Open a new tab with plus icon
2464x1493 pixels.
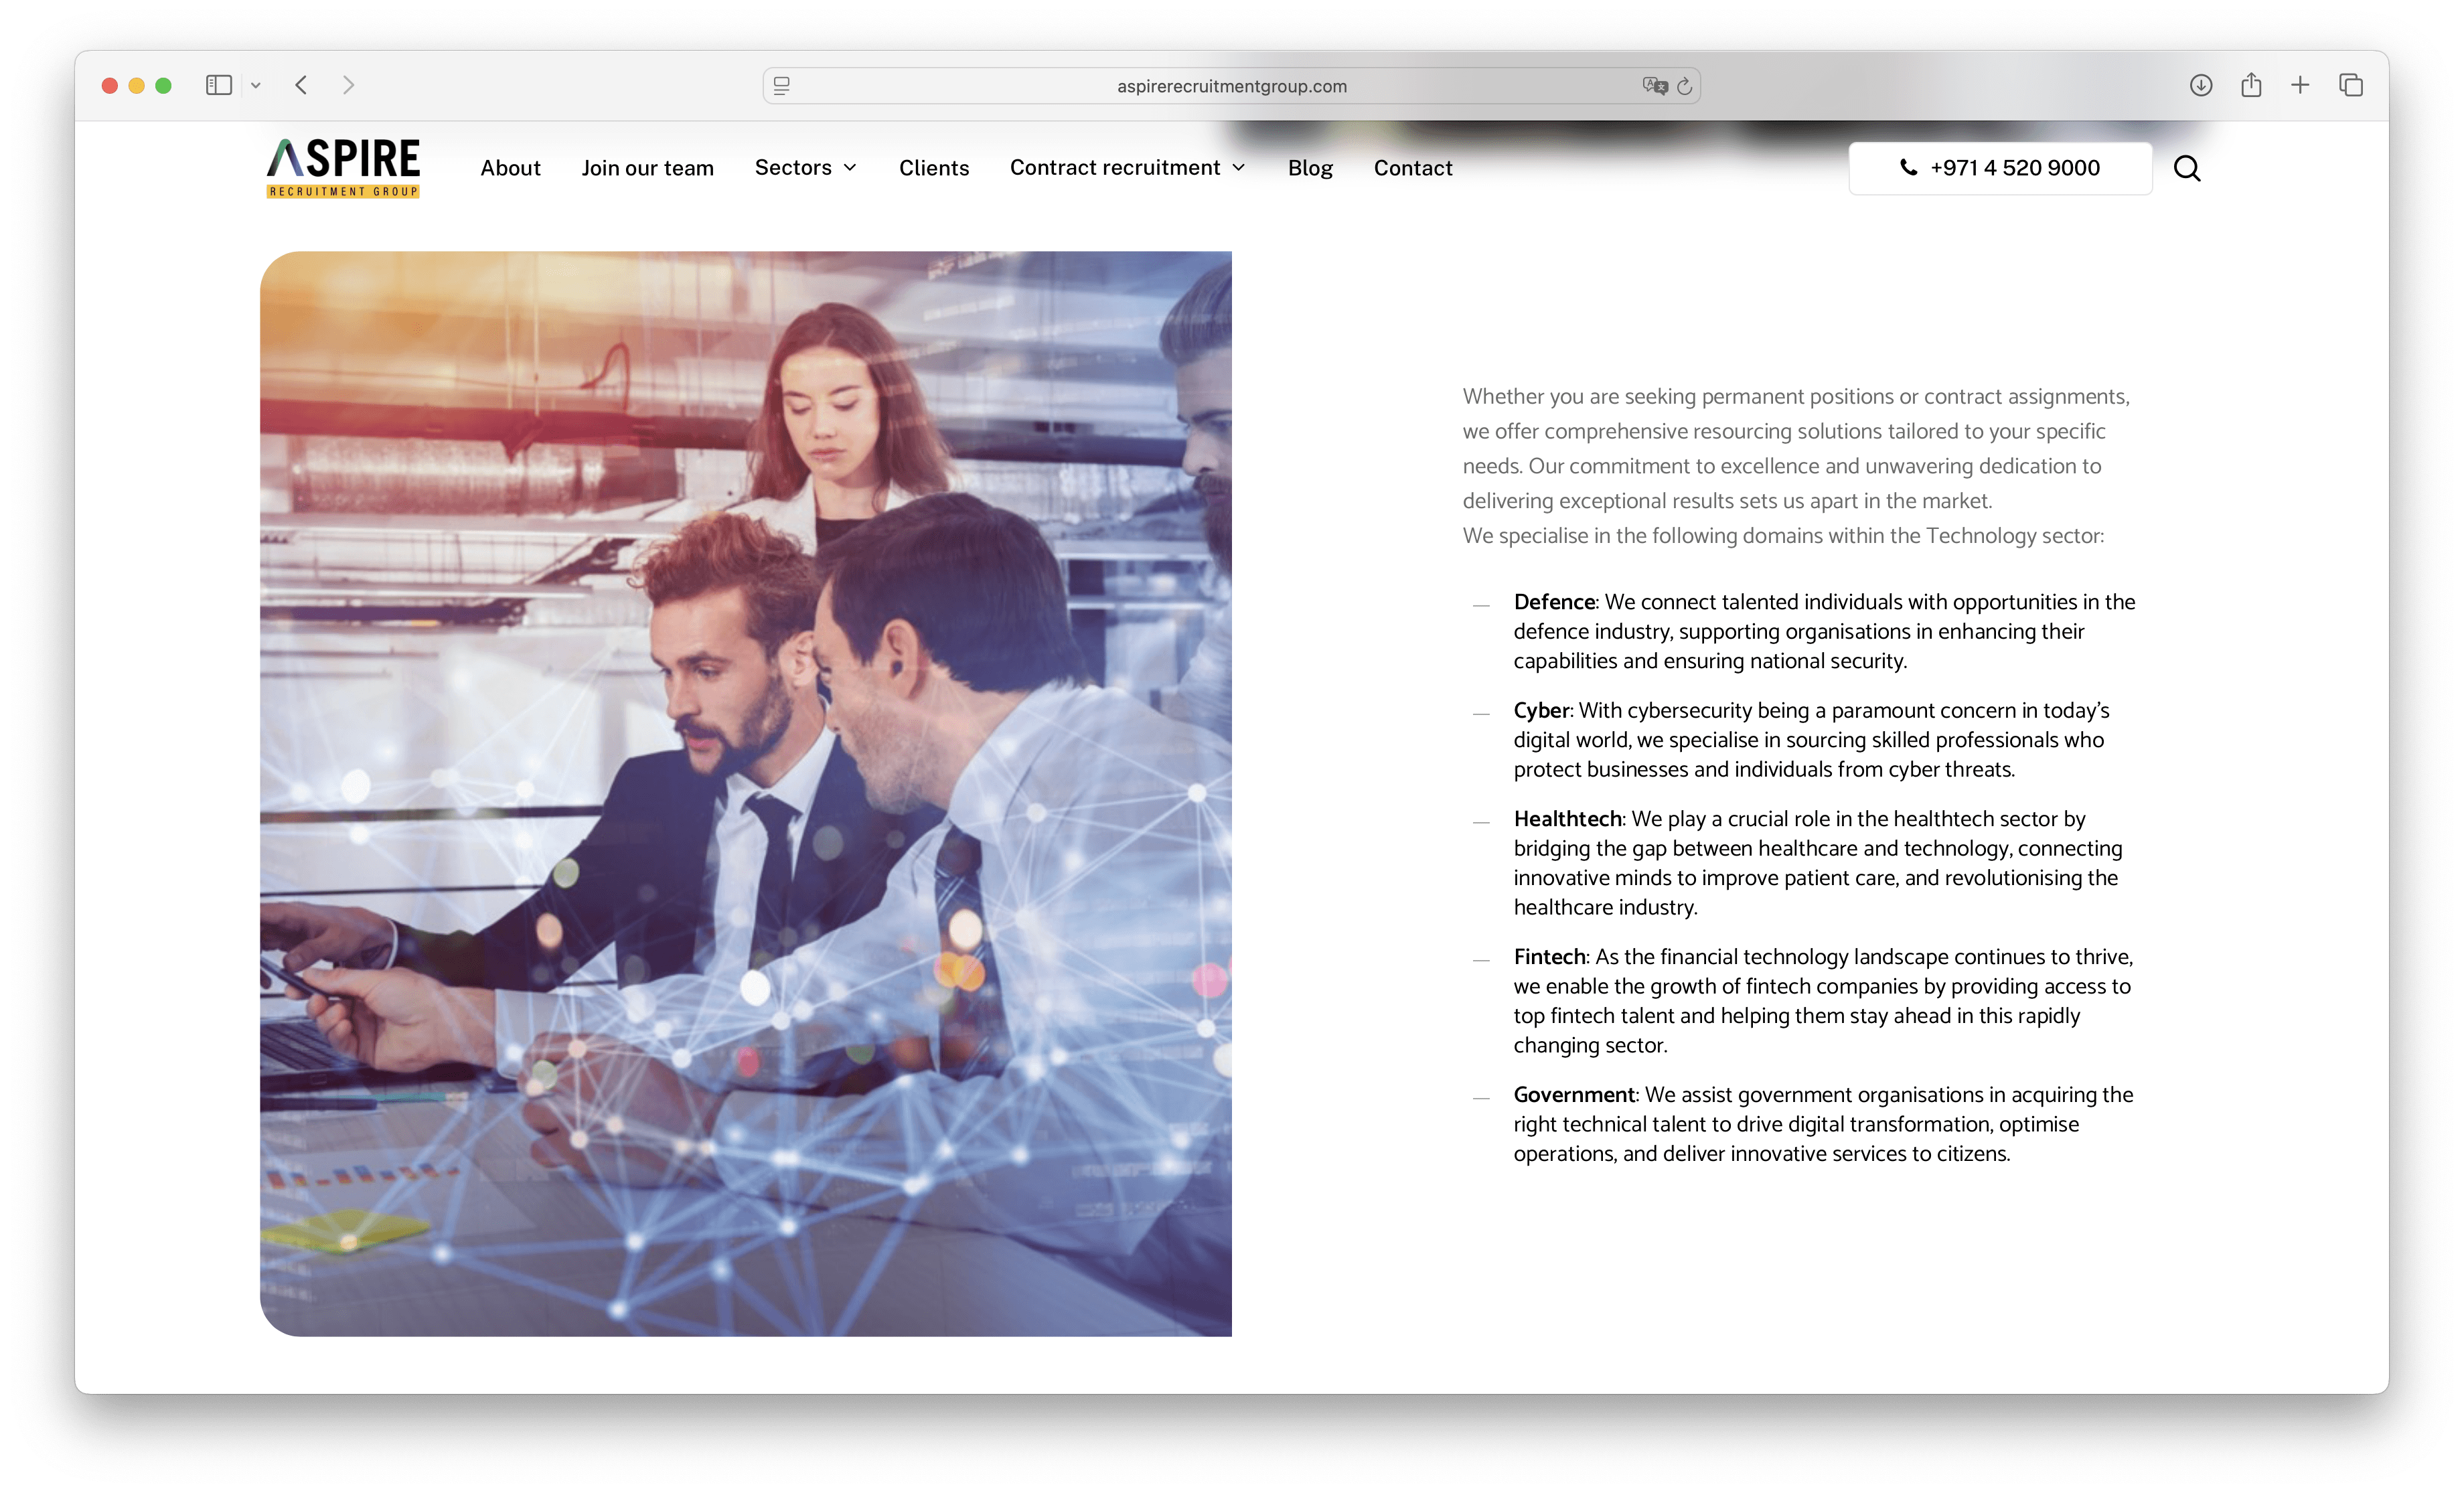[x=2300, y=86]
